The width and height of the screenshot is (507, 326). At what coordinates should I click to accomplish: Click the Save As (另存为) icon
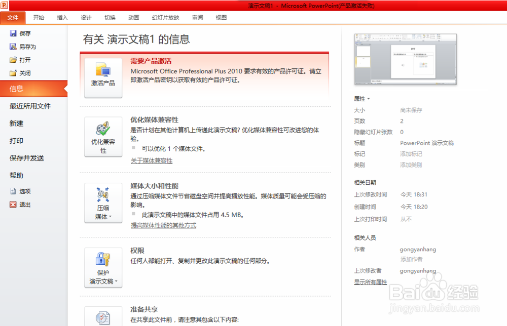13,47
